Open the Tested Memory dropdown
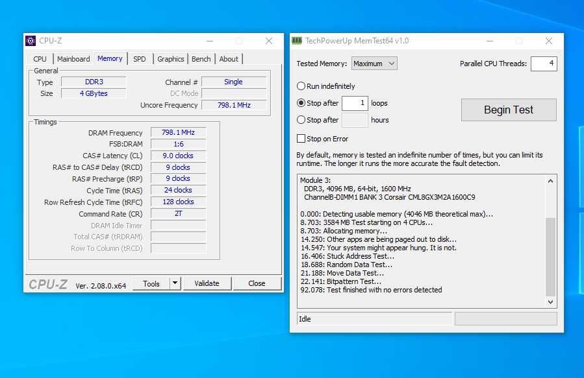 [374, 64]
